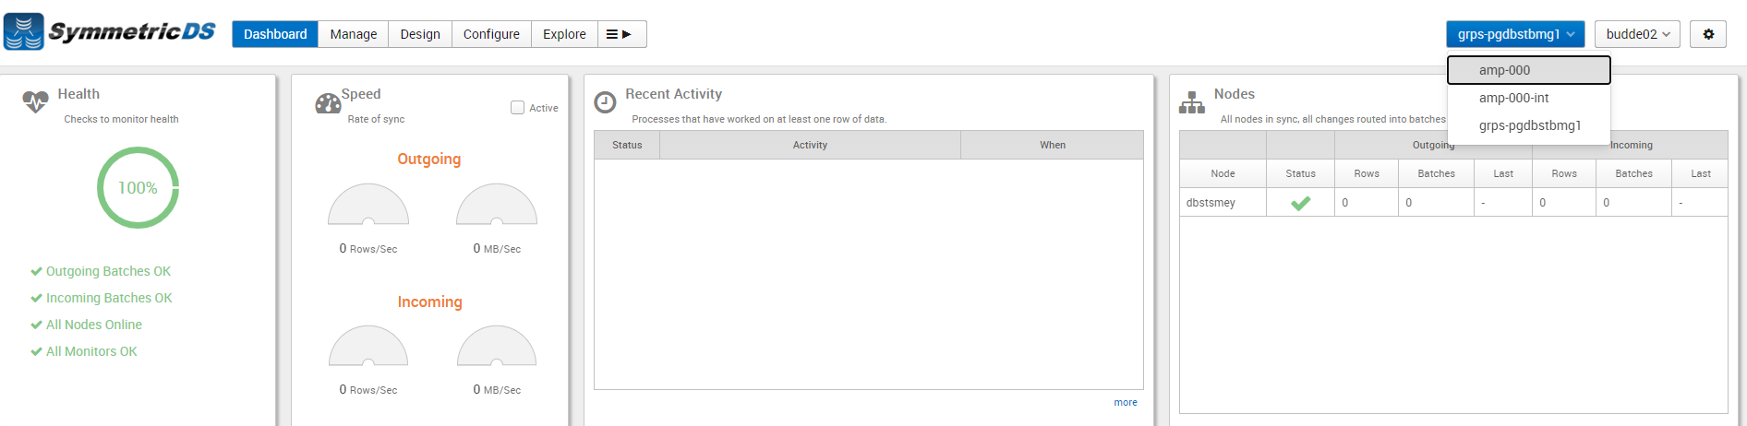
Task: Expand the grps-pgdbstbmg1 node dropdown
Action: [1515, 34]
